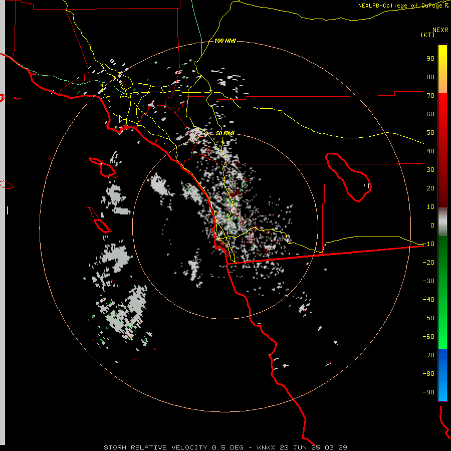Click the 20 knot scale value
The image size is (451, 451).
click(x=430, y=188)
